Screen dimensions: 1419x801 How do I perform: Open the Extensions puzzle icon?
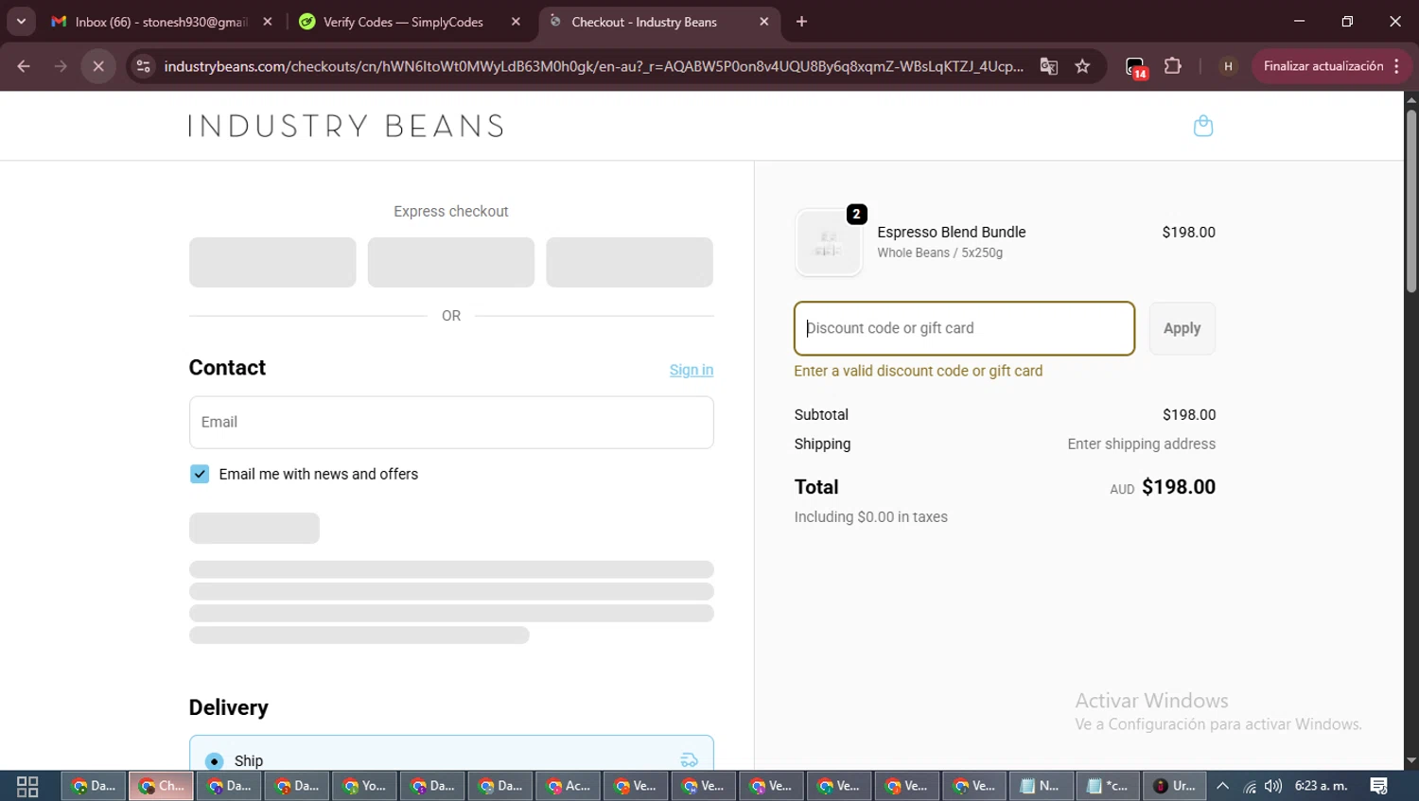[1173, 66]
